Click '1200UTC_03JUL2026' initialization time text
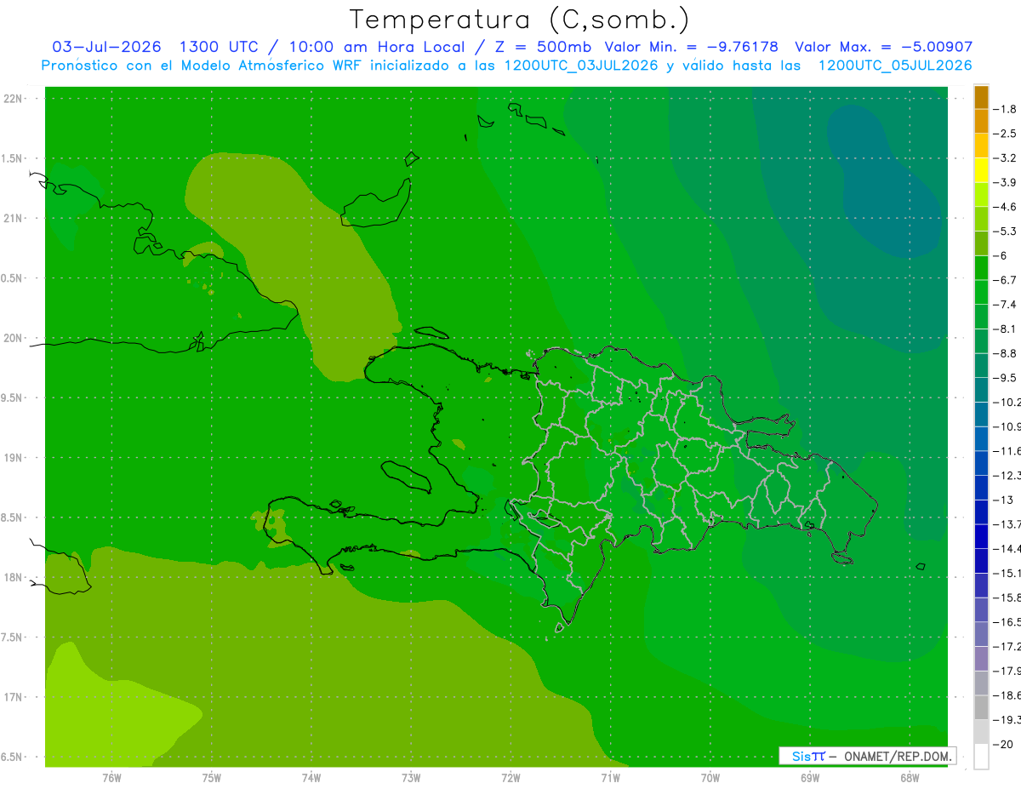This screenshot has width=1021, height=789. tap(581, 66)
